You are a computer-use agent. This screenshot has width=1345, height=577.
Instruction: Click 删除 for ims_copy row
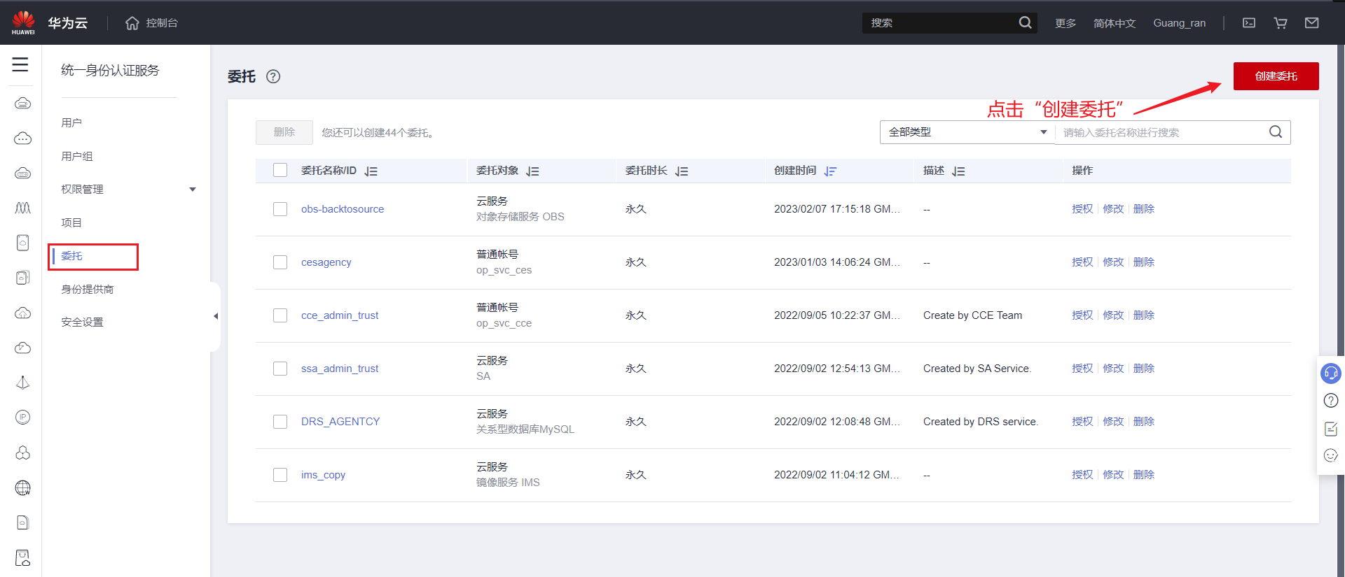point(1144,475)
